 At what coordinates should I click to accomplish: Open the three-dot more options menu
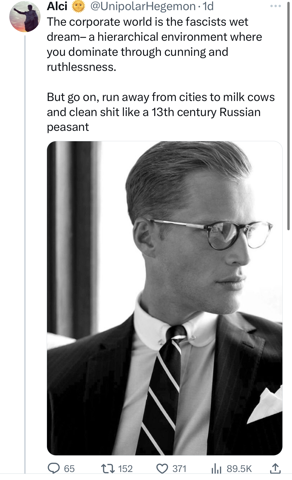pos(275,6)
